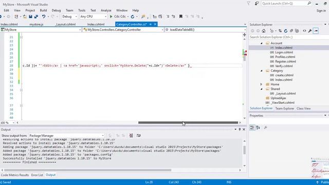Open the Build menu
The width and height of the screenshot is (329, 185).
tap(43, 10)
